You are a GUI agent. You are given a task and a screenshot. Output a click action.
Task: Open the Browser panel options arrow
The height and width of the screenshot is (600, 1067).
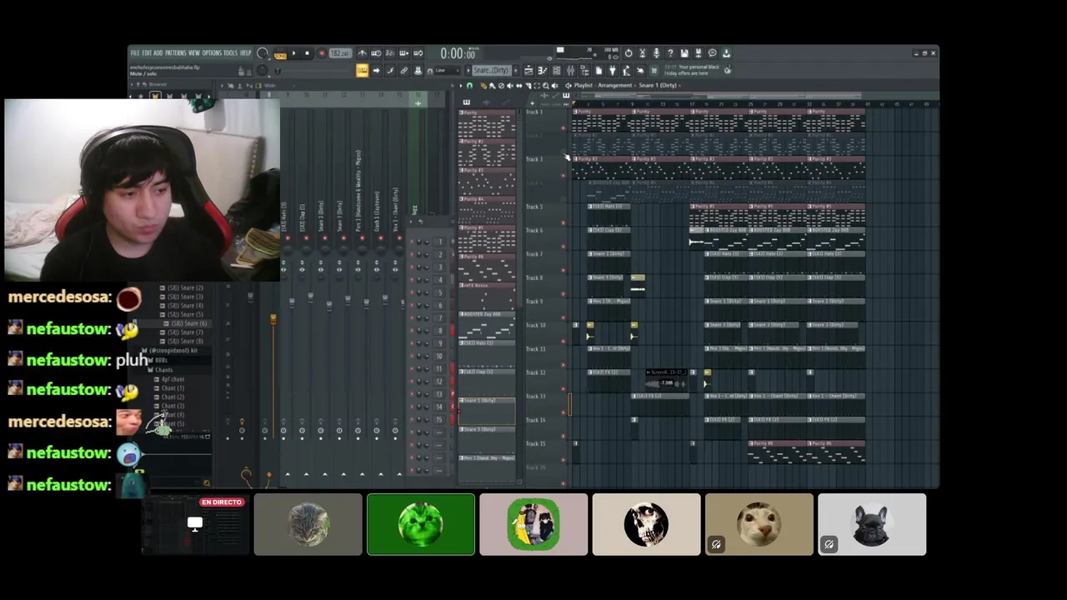pos(132,84)
